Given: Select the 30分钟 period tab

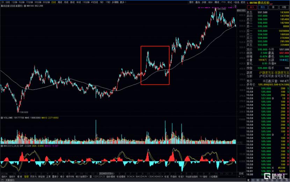Looking at the screenshot, I should pyautogui.click(x=38, y=2).
